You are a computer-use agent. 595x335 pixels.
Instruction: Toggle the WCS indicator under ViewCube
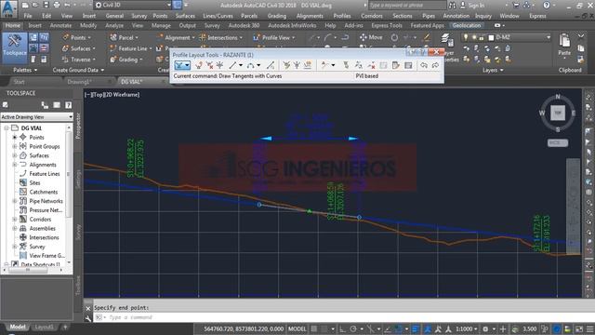click(558, 142)
